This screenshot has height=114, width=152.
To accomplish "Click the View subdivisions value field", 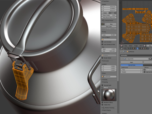I will pyautogui.click(x=132, y=70).
